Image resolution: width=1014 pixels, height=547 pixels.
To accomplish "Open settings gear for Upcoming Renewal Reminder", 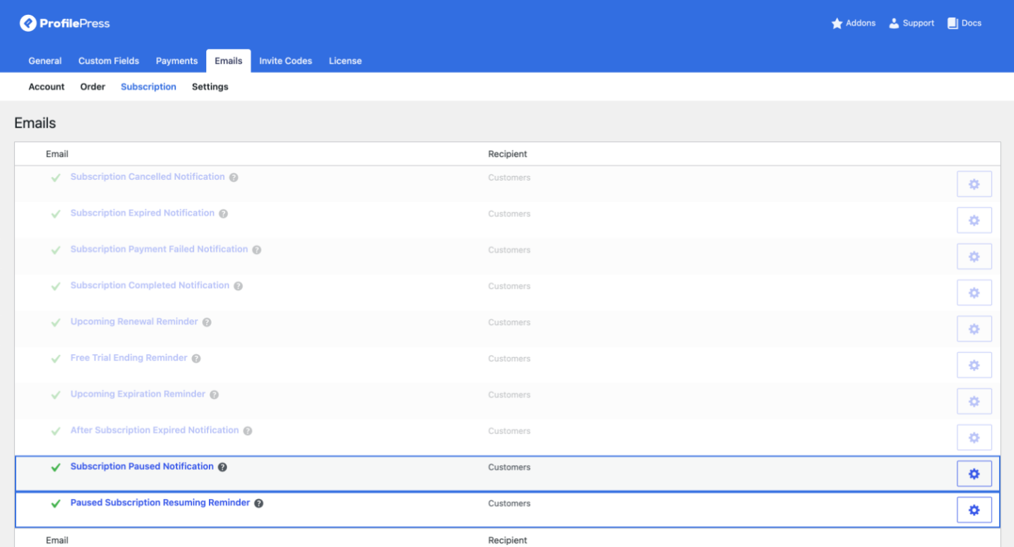I will (974, 329).
